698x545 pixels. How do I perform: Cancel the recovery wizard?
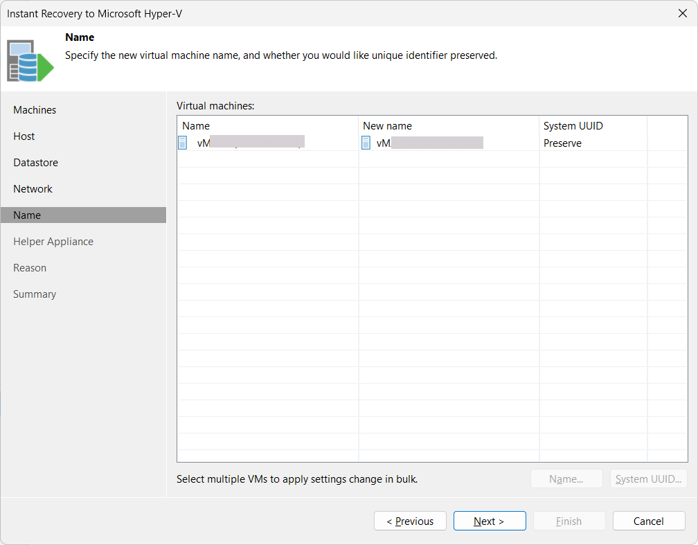click(x=649, y=521)
